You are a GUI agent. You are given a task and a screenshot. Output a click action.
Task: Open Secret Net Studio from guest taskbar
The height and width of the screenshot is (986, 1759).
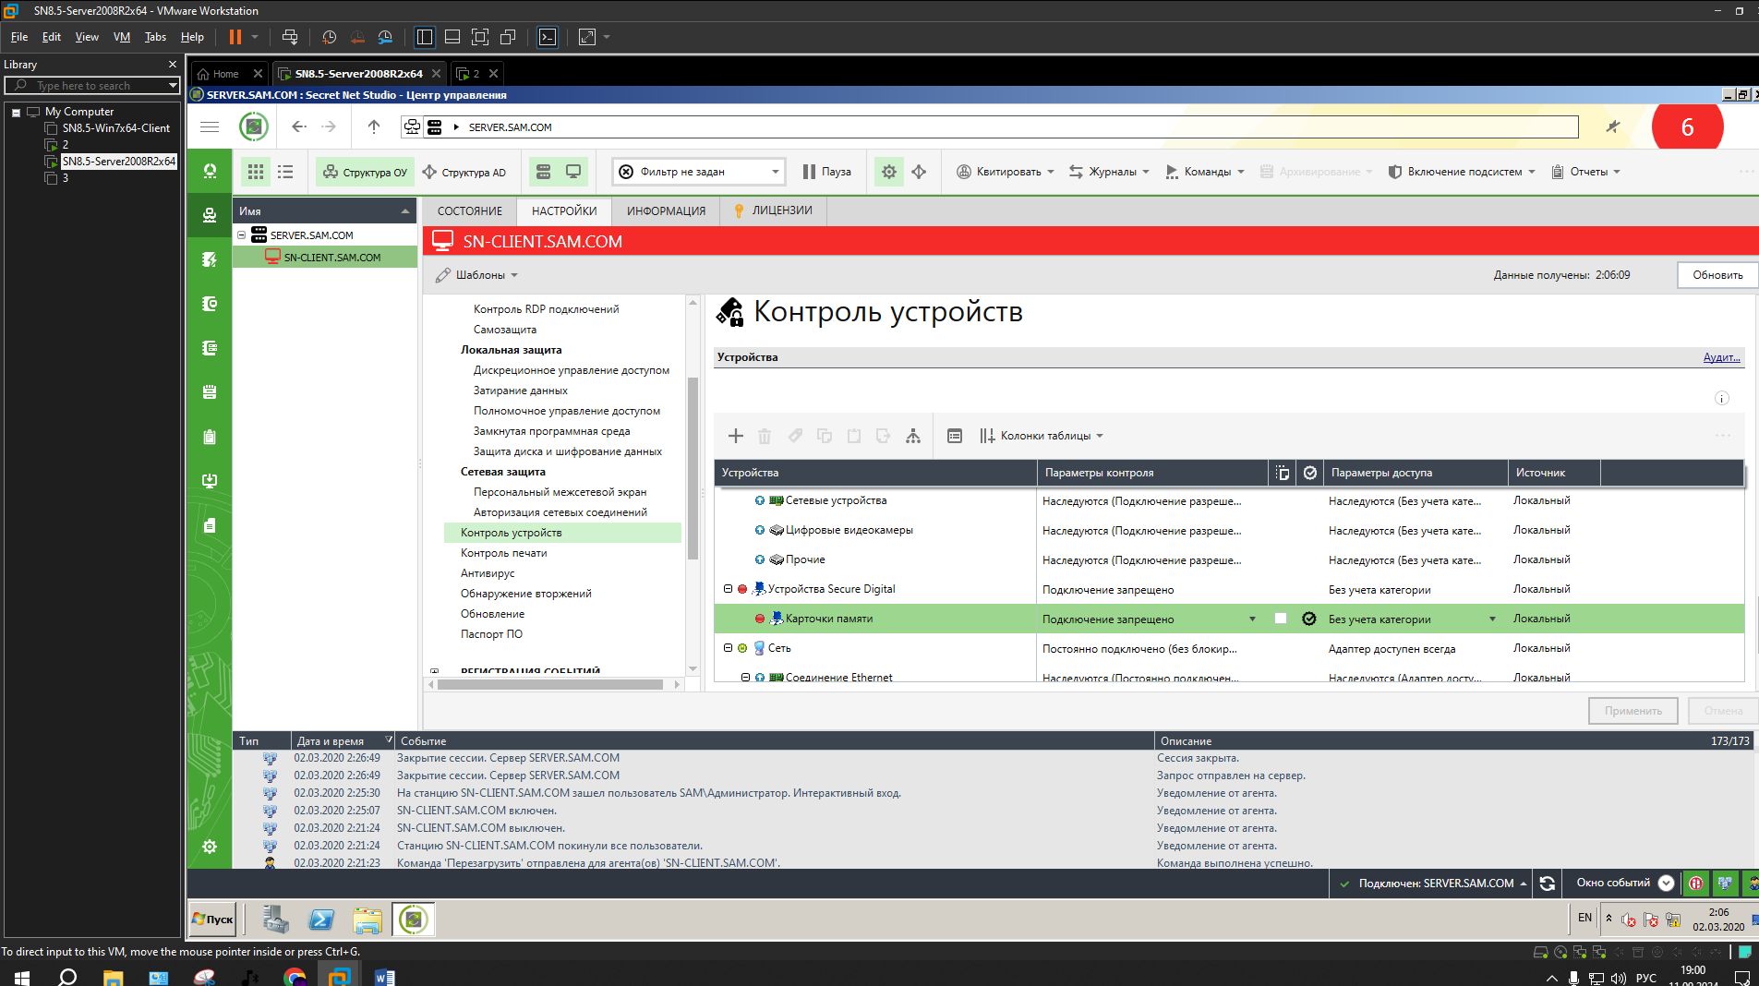[x=414, y=920]
